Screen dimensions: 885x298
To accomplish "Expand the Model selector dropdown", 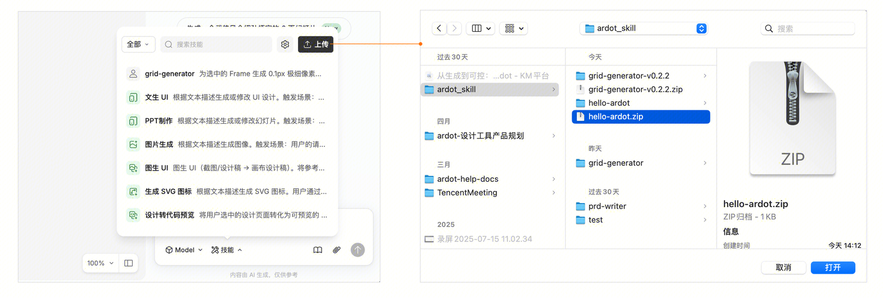I will tap(183, 250).
